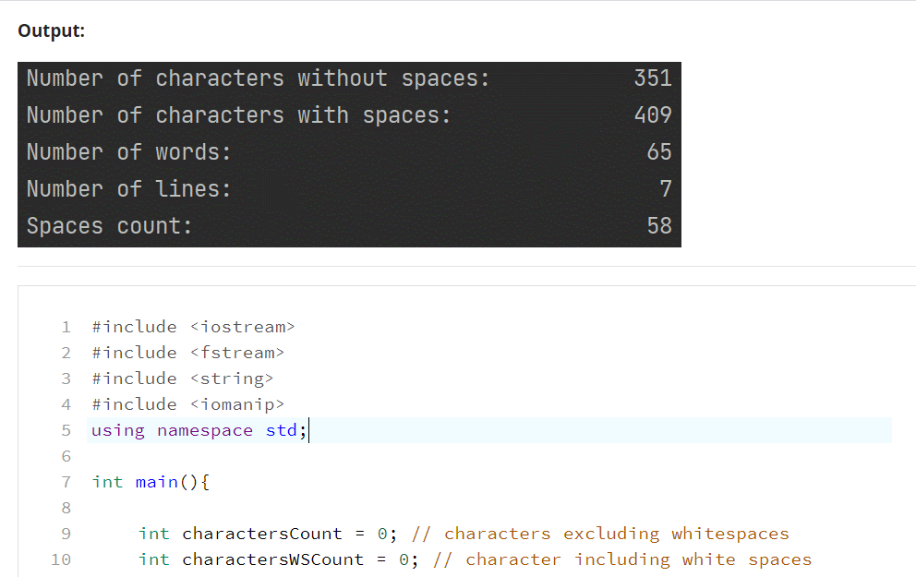916x577 pixels.
Task: Click the "int main(){" declaration
Action: click(x=147, y=481)
